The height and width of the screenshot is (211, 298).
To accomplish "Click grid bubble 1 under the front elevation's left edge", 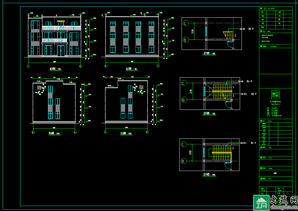I will coord(28,66).
